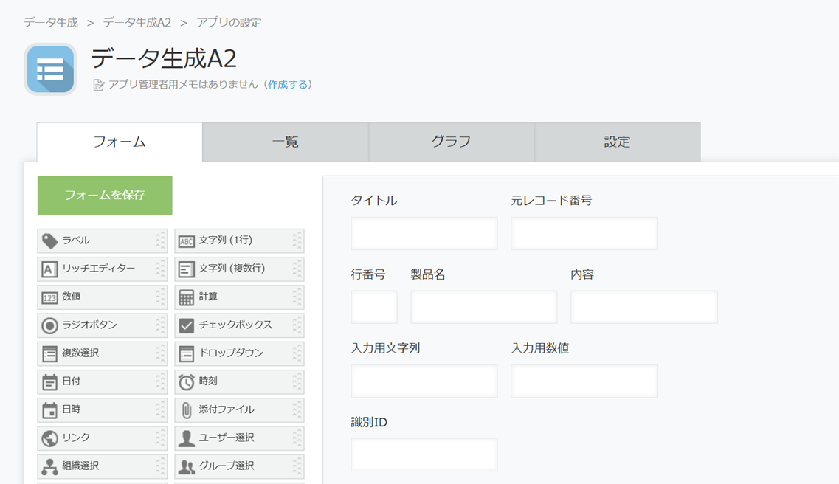Select the 複数選択 list icon
The height and width of the screenshot is (484, 839).
click(x=49, y=353)
